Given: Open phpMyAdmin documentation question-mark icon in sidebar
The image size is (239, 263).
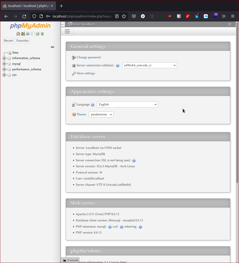Looking at the screenshot, I should coord(28,34).
